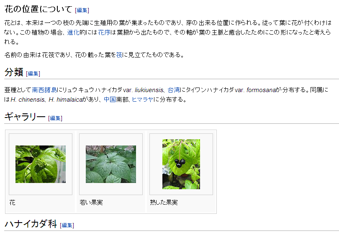This screenshot has width=339, height=233.
Task: Follow the 中国 link
Action: 110,100
